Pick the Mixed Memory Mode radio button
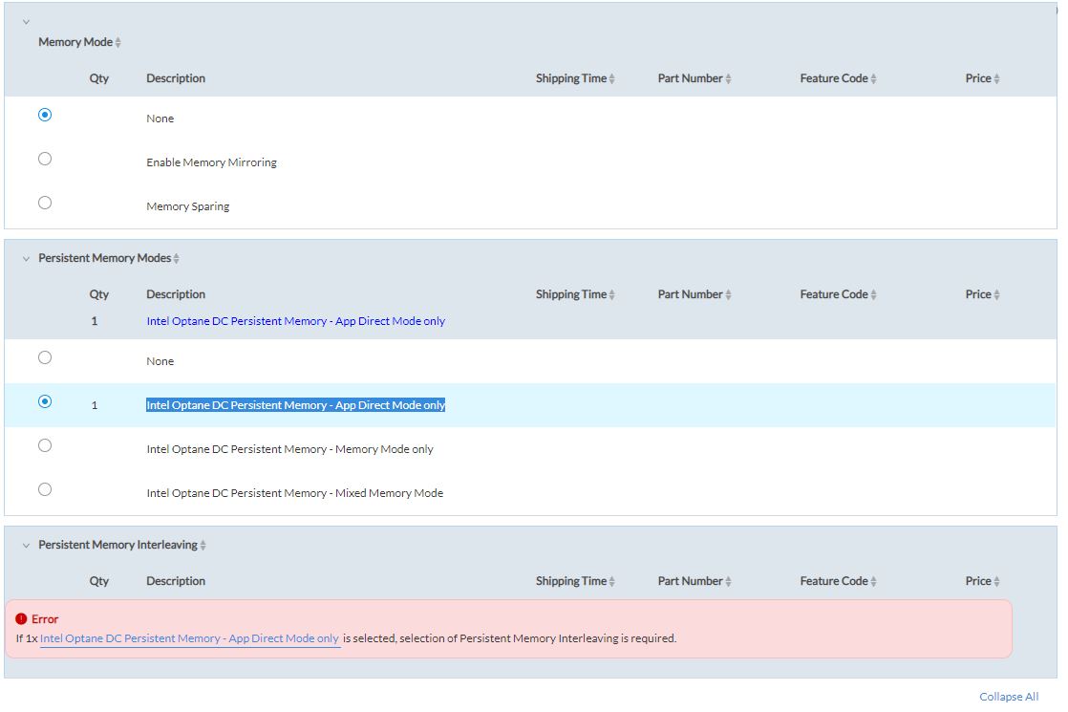The image size is (1068, 712). pos(45,489)
